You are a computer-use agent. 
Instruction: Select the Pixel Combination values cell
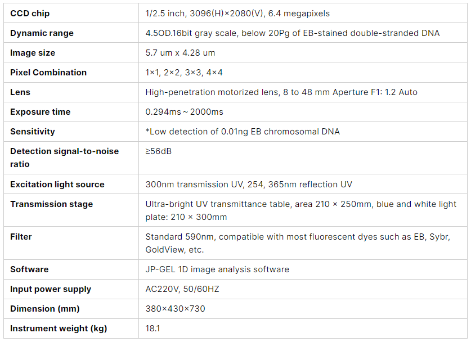tap(303, 73)
